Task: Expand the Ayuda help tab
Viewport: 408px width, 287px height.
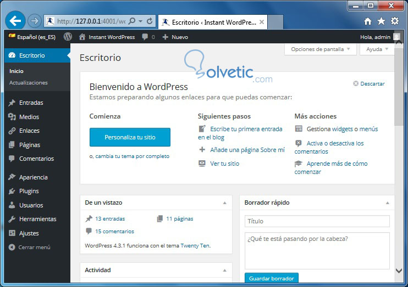Action: (377, 49)
